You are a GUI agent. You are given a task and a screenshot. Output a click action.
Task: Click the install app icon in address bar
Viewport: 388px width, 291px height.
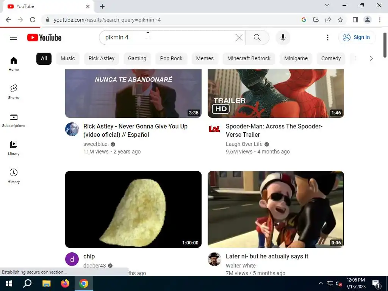316,20
